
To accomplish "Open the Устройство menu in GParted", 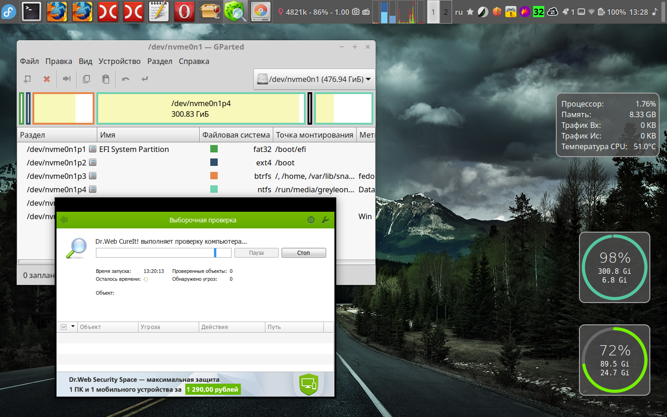I will click(120, 61).
